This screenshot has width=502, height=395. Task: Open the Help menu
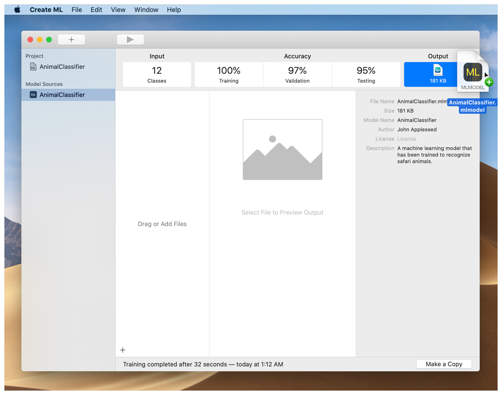pyautogui.click(x=174, y=10)
